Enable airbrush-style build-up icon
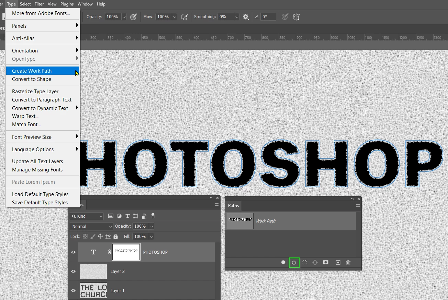The width and height of the screenshot is (448, 300). 184,17
